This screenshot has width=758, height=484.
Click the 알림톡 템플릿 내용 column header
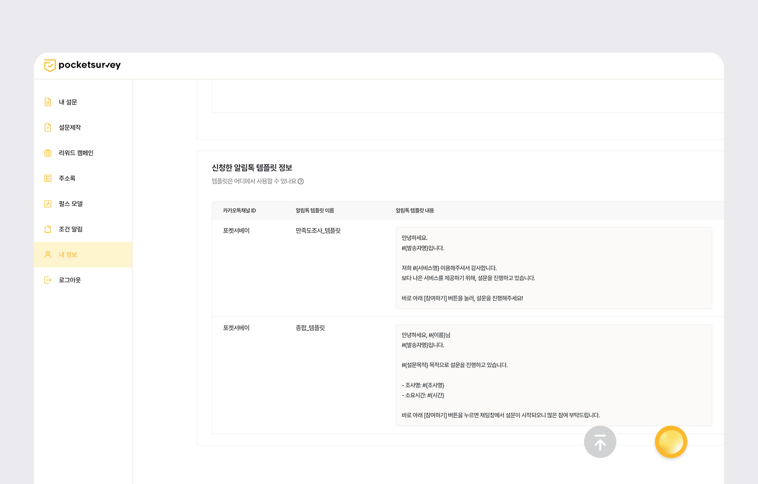coord(415,211)
